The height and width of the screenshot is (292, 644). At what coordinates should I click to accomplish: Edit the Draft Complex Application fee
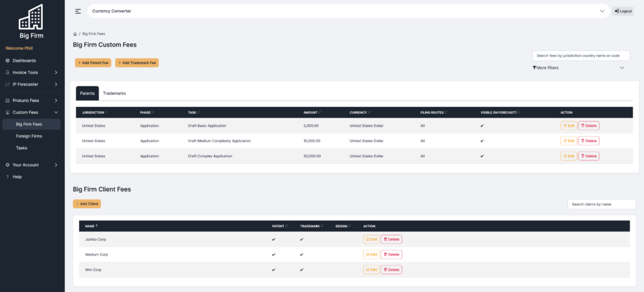pos(569,156)
